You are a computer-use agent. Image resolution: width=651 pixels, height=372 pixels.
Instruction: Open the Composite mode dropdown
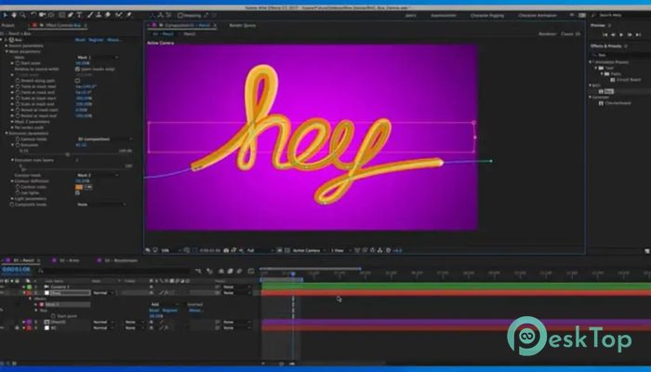coord(100,205)
